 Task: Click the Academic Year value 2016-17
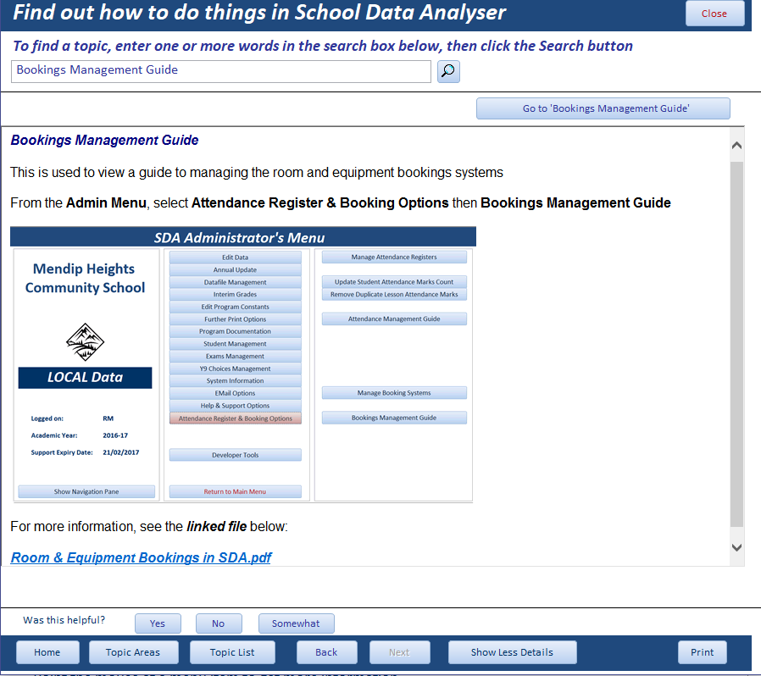(115, 435)
